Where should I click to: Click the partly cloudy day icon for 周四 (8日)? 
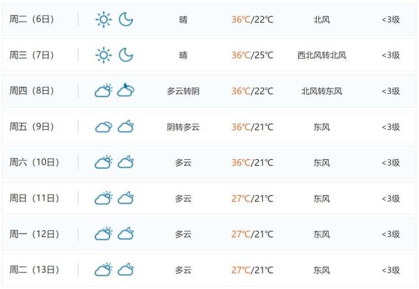104,91
